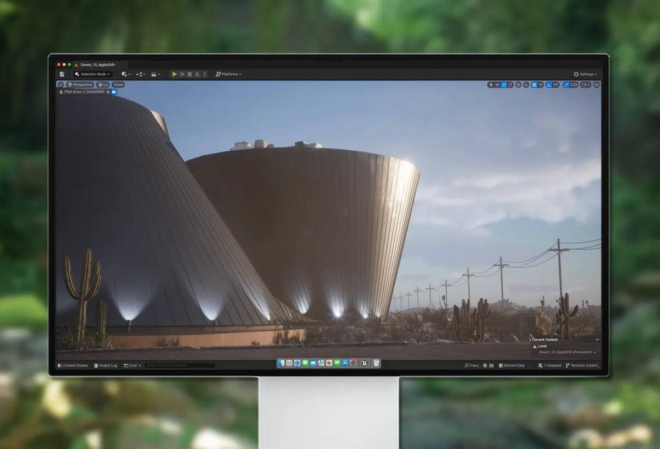Open the scale snap value 0.25
The image size is (660, 449).
(x=574, y=85)
